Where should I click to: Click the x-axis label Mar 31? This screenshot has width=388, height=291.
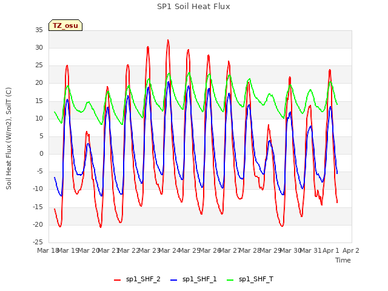[x=310, y=250]
